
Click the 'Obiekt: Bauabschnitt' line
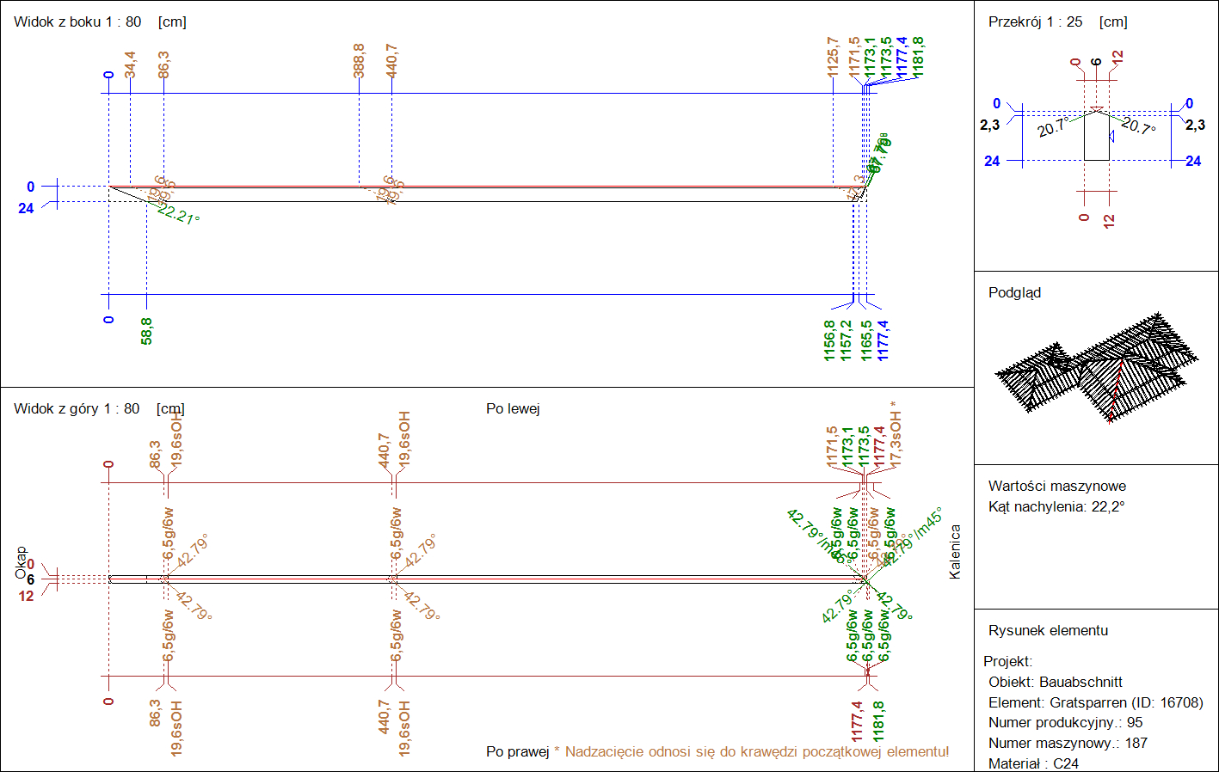point(1055,682)
